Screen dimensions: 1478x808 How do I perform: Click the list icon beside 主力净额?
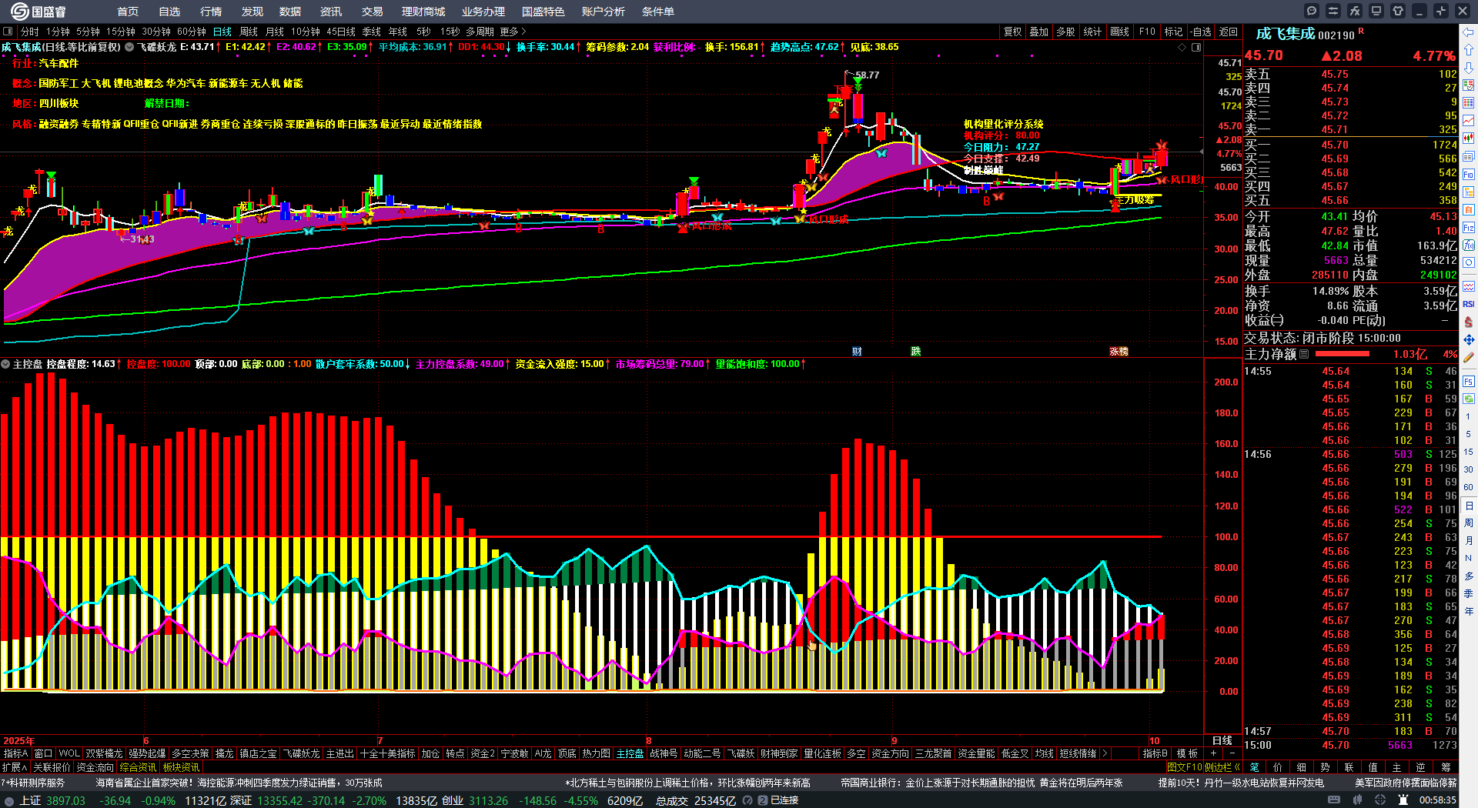click(x=1304, y=354)
